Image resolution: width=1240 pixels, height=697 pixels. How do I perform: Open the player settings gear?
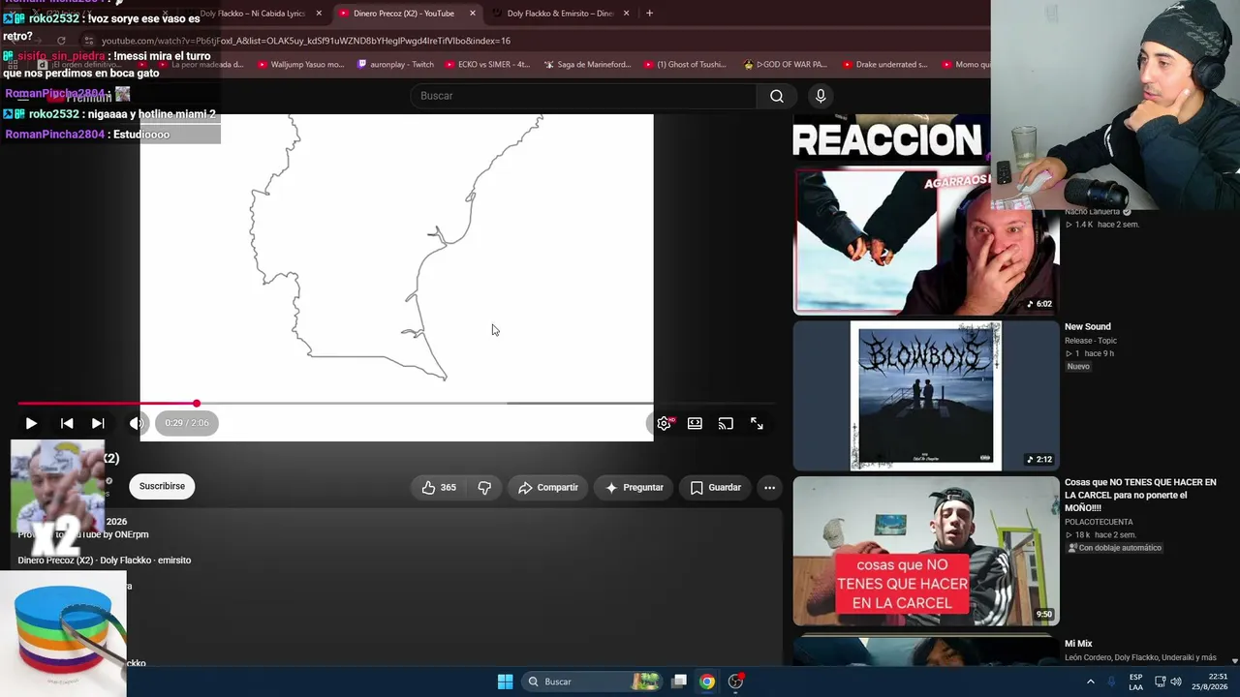coord(664,423)
